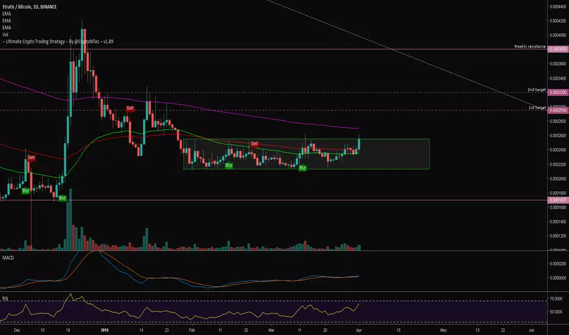Click the 0.0003200 price tag on axis
Image resolution: width=569 pixels, height=335 pixels.
tap(558, 93)
